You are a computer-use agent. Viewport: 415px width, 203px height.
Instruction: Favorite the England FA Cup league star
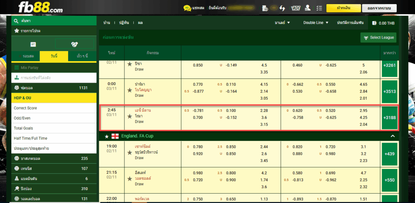click(107, 136)
